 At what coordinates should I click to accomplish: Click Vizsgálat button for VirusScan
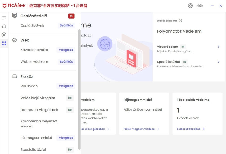tap(66, 86)
